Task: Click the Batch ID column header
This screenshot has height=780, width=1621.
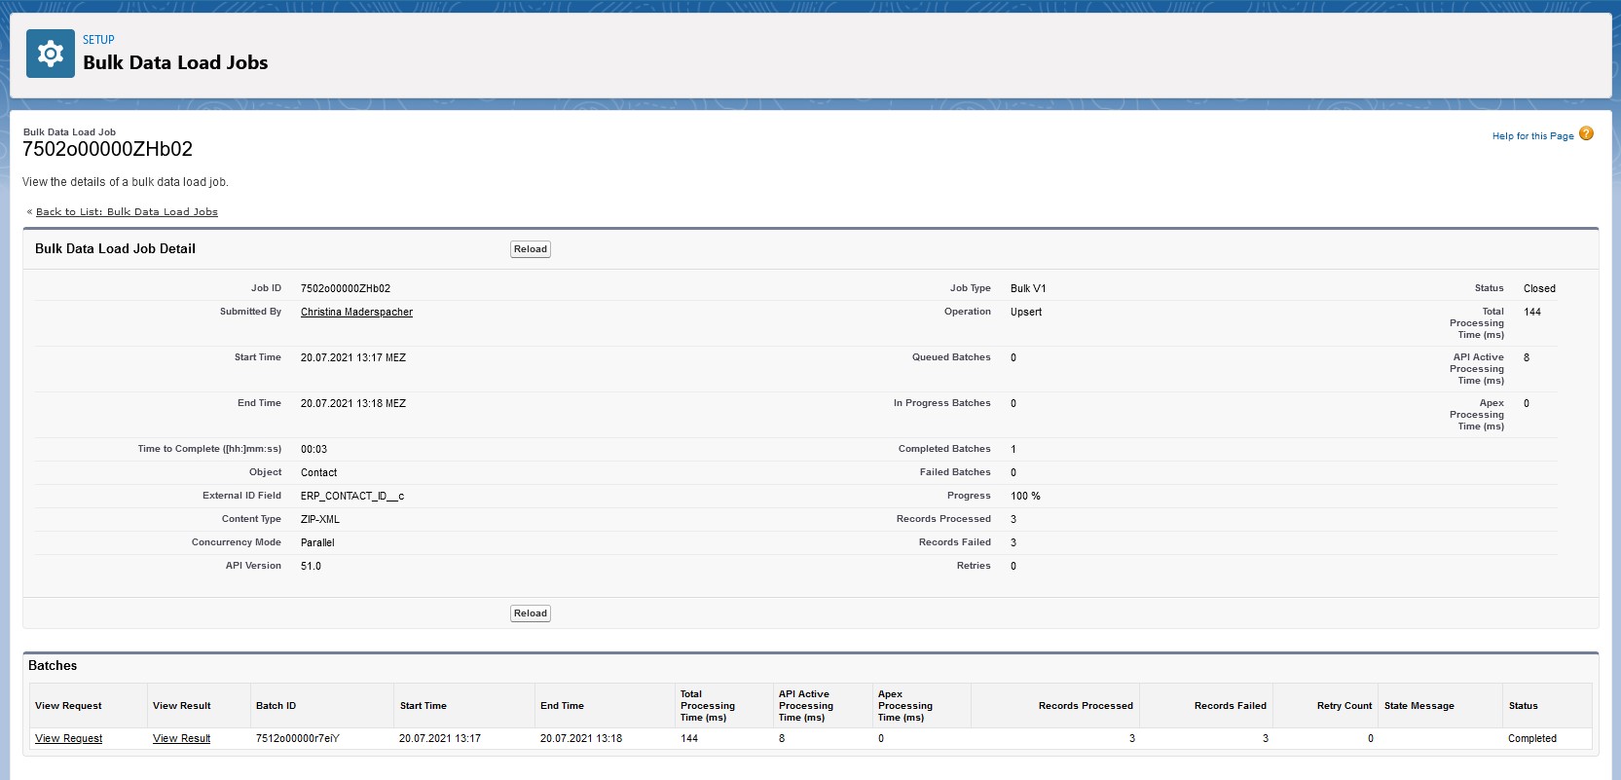Action: tap(276, 706)
